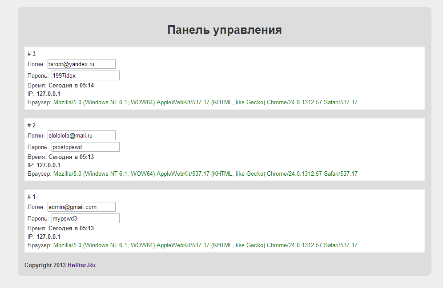Image resolution: width=443 pixels, height=288 pixels.
Task: Click the login field in entry #3
Action: click(x=81, y=64)
